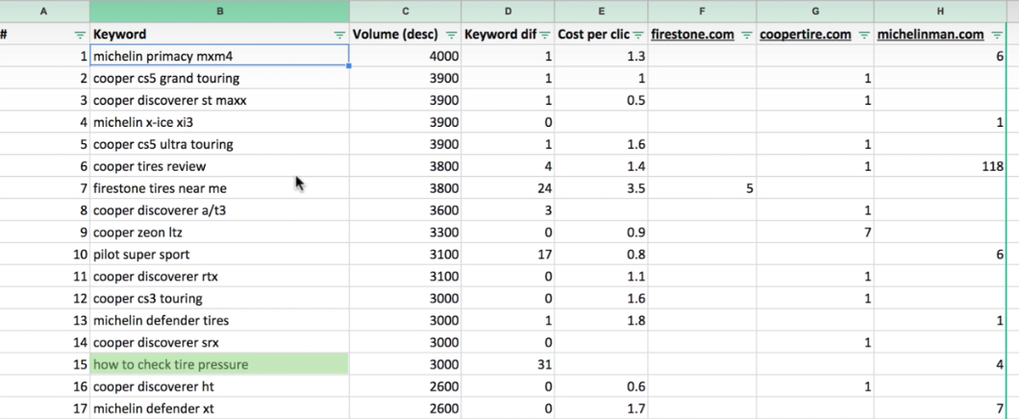The width and height of the screenshot is (1019, 419).
Task: Select column A header
Action: [x=44, y=11]
